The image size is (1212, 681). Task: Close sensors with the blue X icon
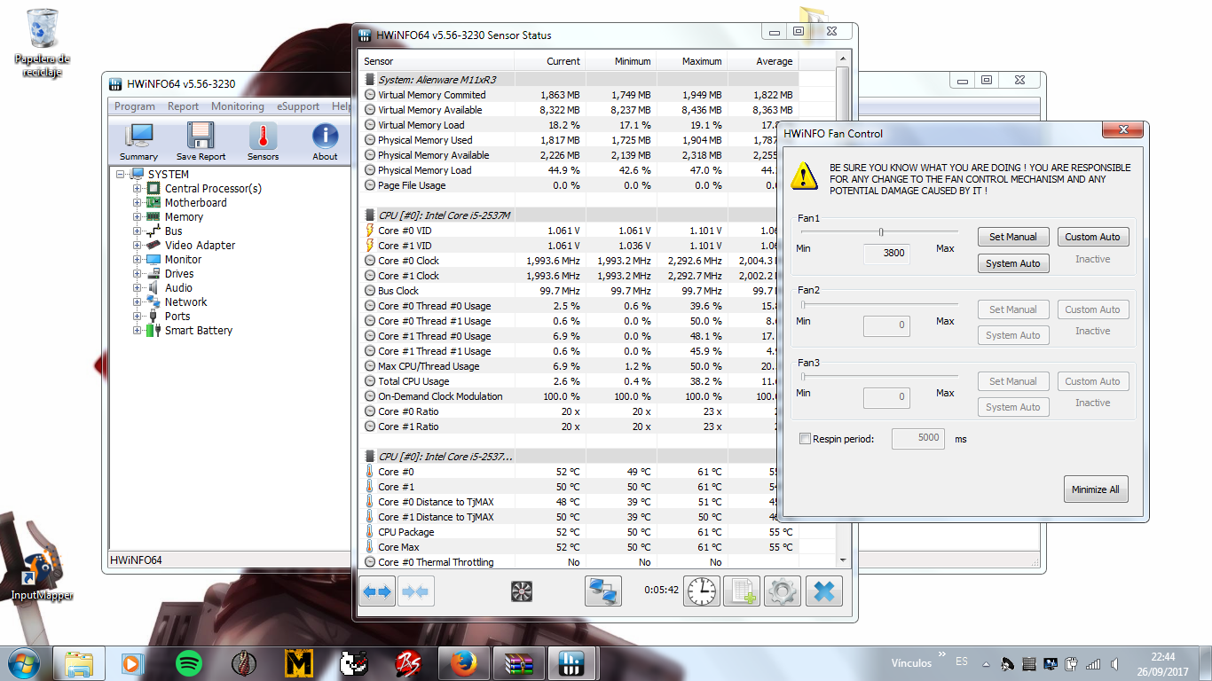tap(824, 591)
